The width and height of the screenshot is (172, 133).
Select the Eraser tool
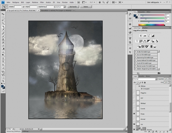click(3, 46)
